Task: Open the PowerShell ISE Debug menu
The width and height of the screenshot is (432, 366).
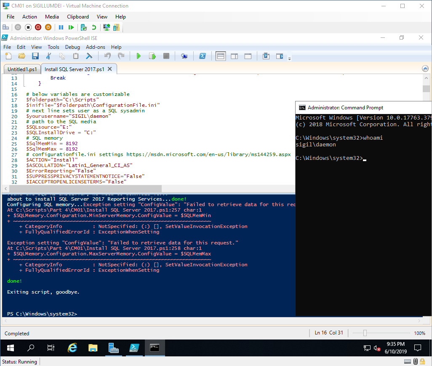Action: (x=72, y=47)
